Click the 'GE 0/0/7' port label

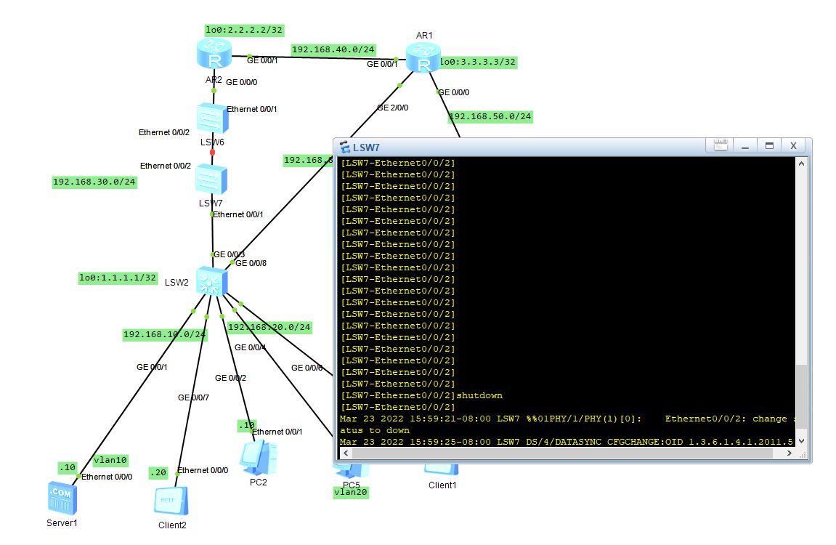(x=193, y=397)
